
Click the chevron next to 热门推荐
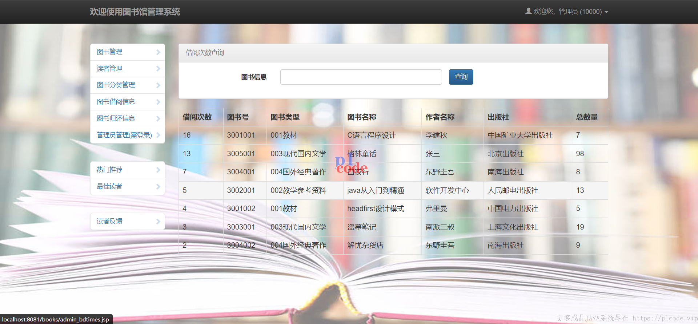click(x=158, y=170)
